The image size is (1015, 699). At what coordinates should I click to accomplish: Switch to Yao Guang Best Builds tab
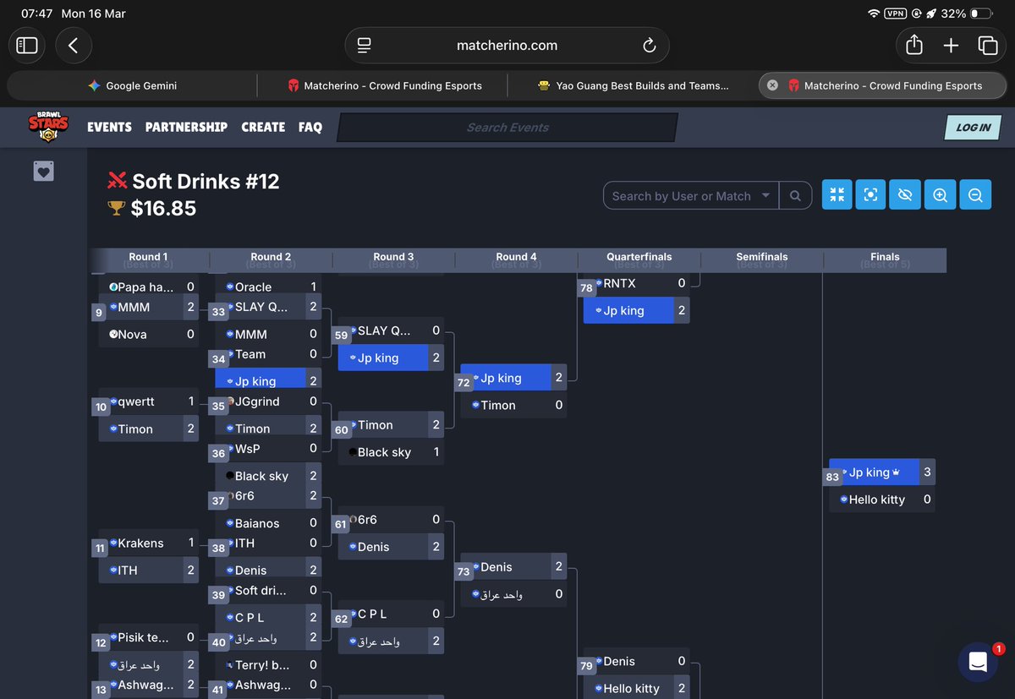click(x=633, y=85)
